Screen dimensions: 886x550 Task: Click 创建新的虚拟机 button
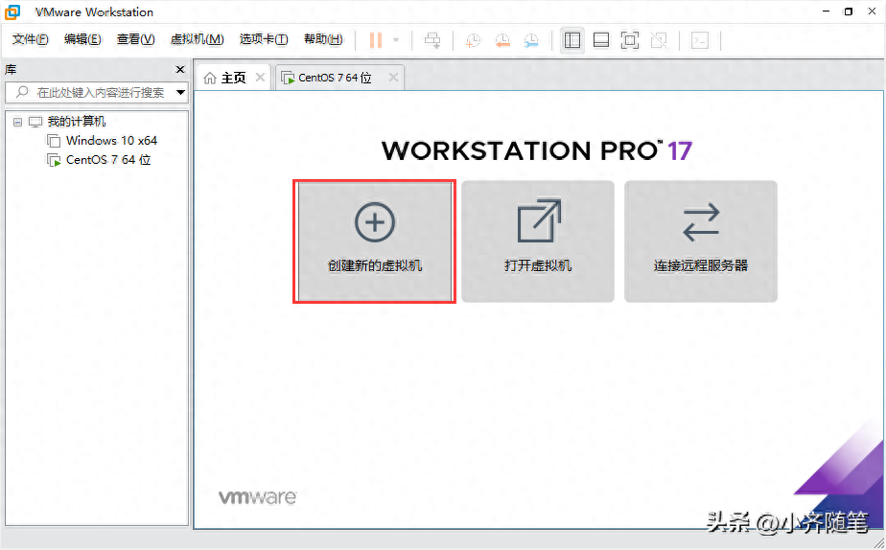375,241
